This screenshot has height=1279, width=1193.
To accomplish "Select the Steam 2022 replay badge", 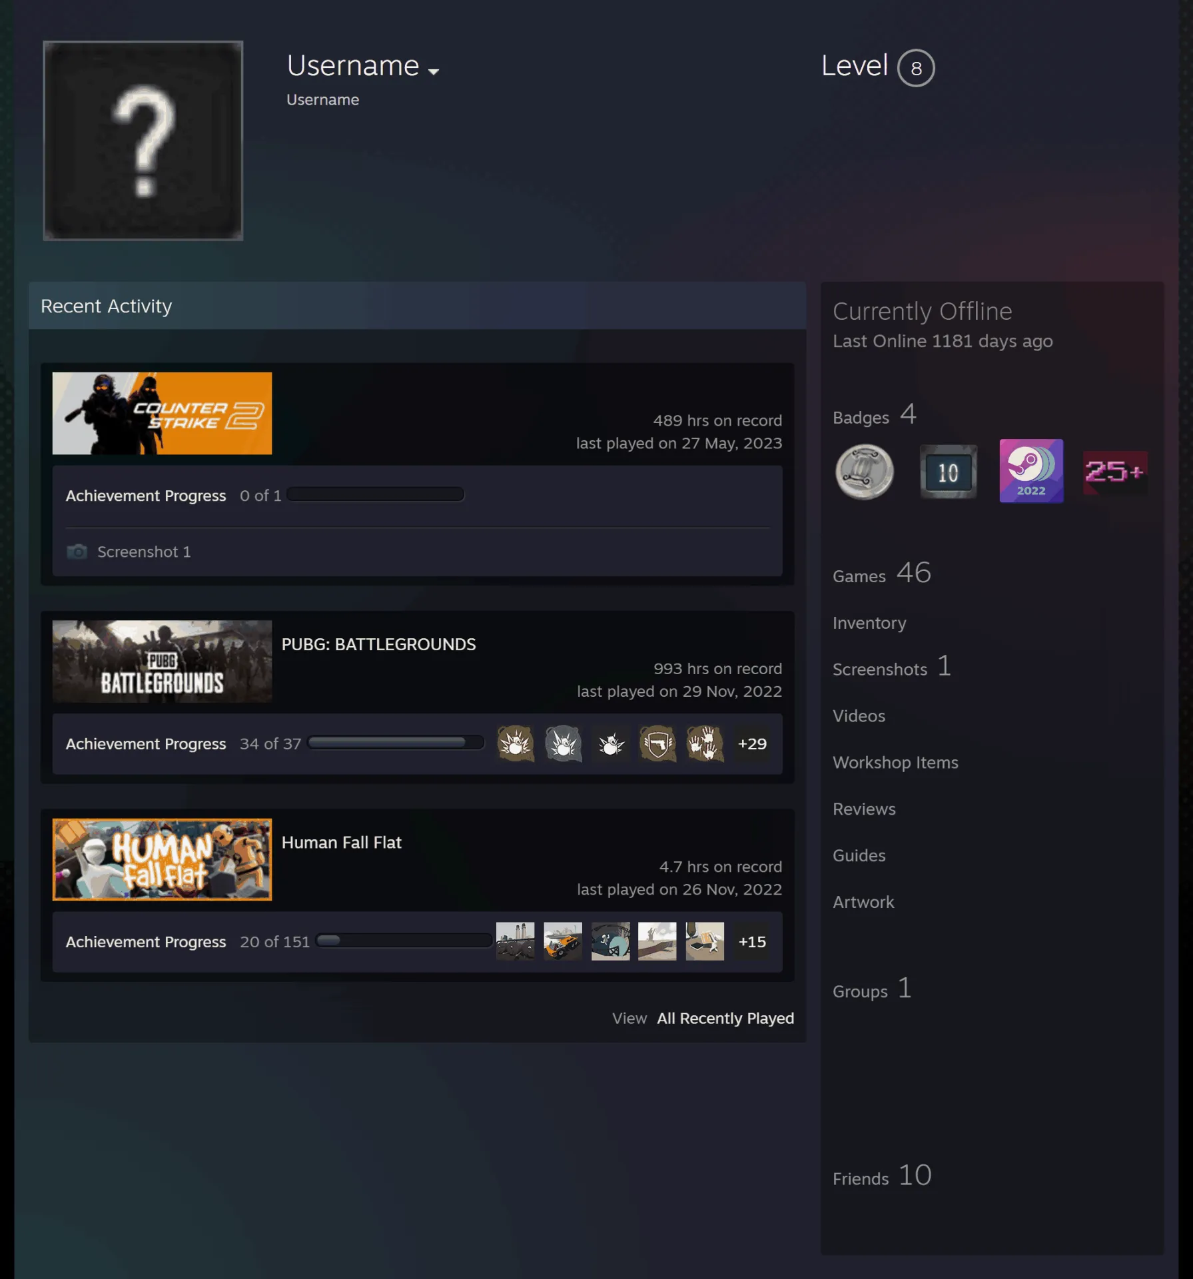I will click(1031, 471).
